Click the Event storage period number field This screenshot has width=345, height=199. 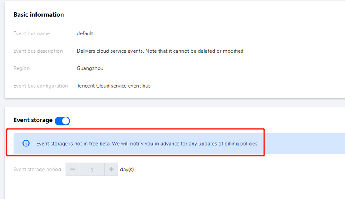coord(92,169)
